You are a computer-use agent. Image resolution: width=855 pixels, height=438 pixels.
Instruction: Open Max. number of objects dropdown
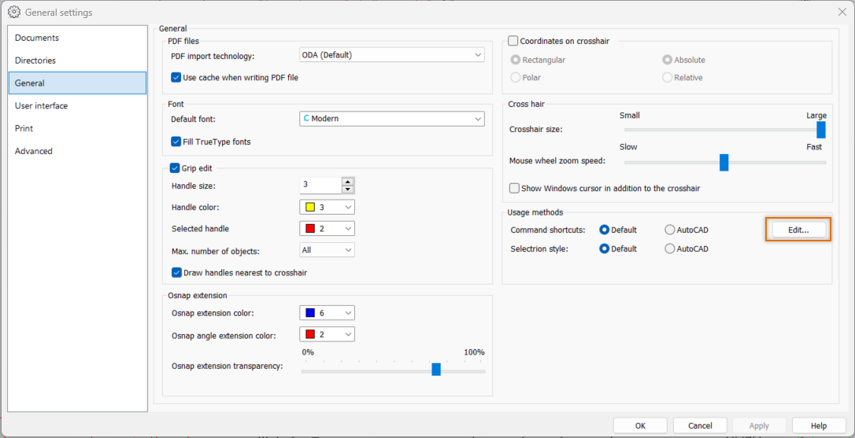coord(327,250)
